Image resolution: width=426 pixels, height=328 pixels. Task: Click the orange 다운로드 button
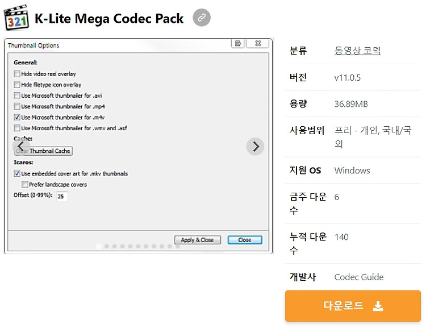[x=353, y=306]
